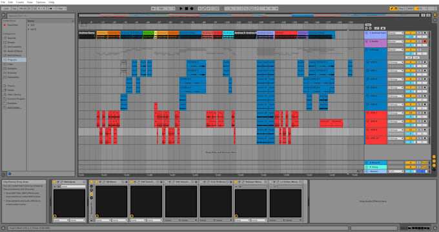
Task: Activate the Punch-Out switch icon
Action: point(257,8)
